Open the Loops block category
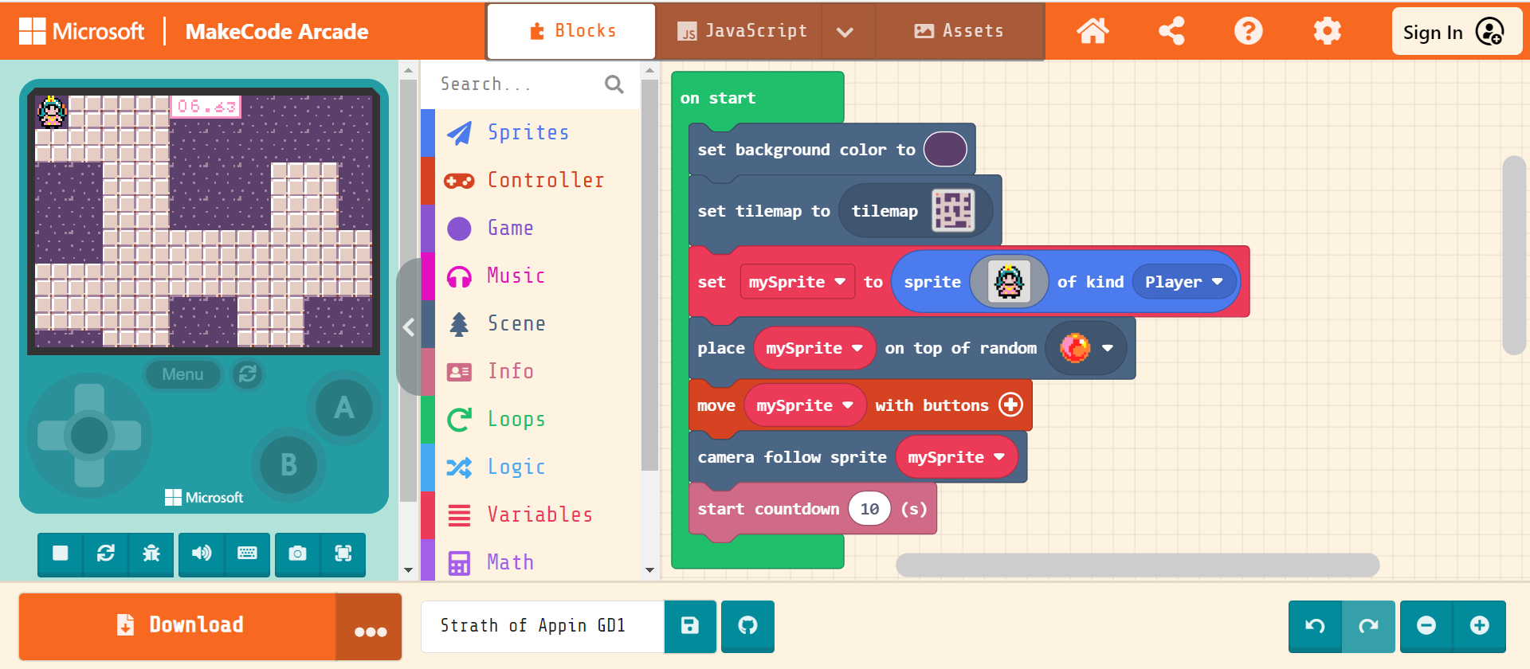 pyautogui.click(x=531, y=419)
